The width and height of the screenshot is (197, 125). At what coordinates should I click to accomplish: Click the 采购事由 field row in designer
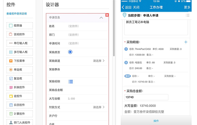[77, 71]
